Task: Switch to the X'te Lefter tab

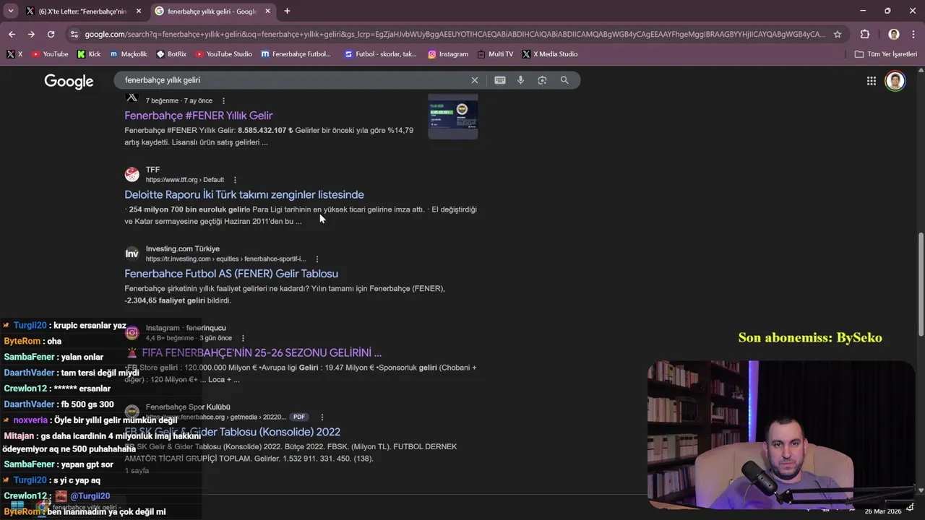Action: (82, 11)
